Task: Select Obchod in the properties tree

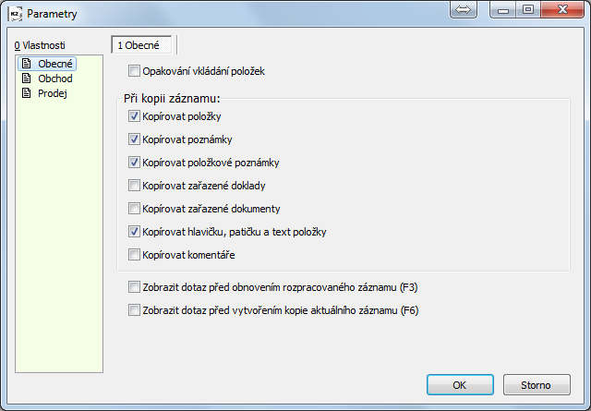Action: pos(55,79)
